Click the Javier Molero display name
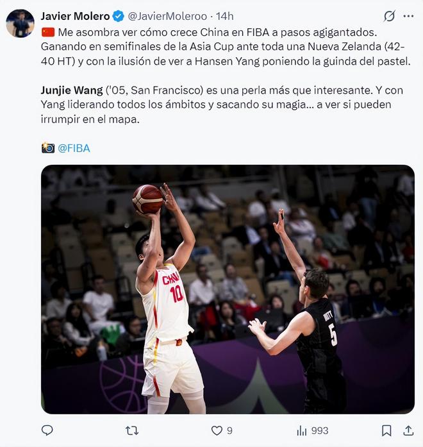The image size is (423, 447). click(75, 16)
